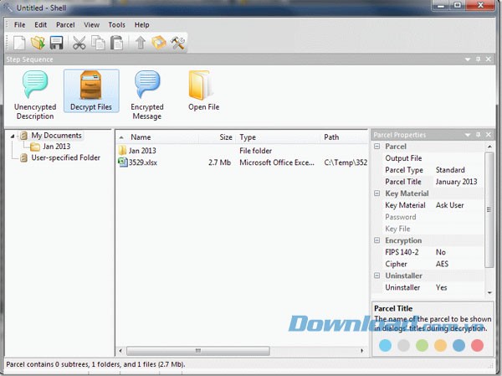Screen dimensions: 502x376
Task: Click the Cut scissors icon
Action: pyautogui.click(x=79, y=43)
